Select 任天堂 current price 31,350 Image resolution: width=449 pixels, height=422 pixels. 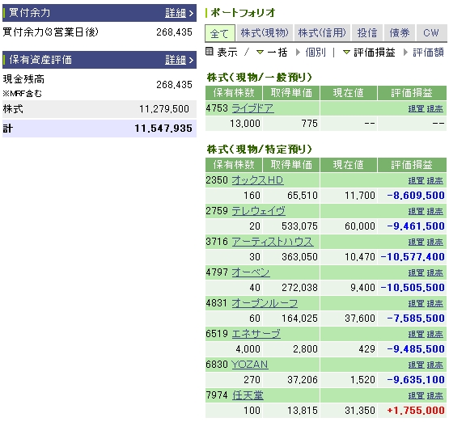click(360, 411)
